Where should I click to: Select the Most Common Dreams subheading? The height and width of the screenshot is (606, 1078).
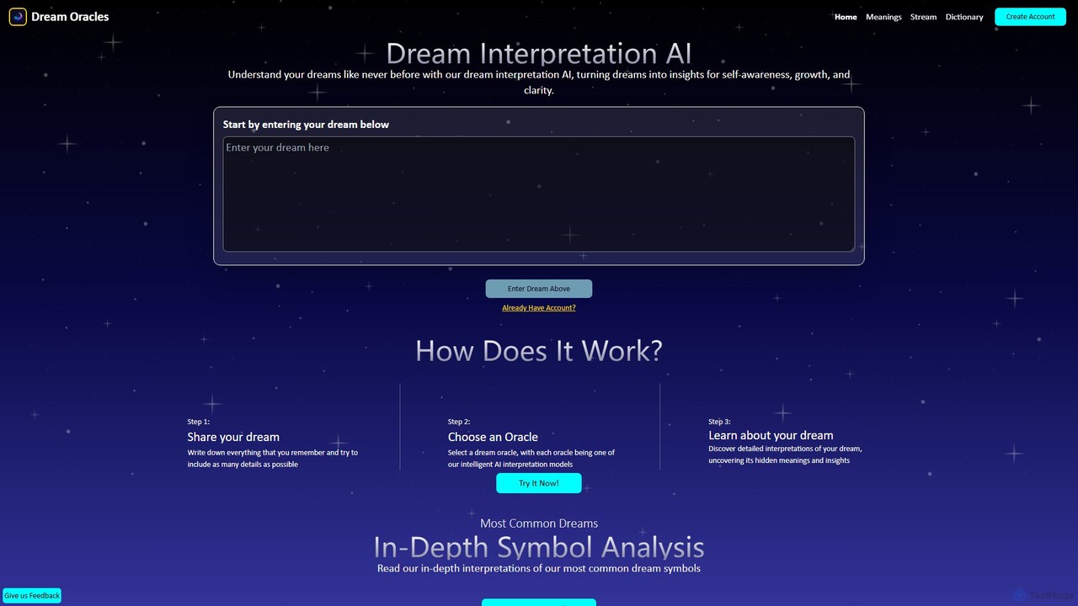[539, 524]
